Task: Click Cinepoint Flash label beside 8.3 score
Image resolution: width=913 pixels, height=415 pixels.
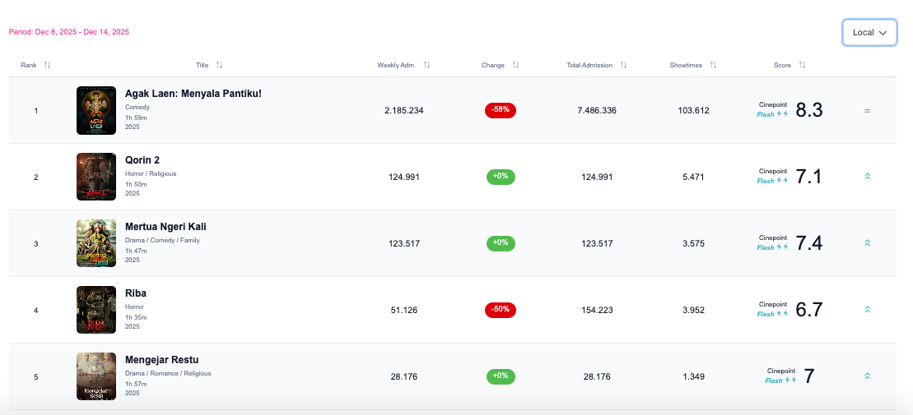Action: tap(772, 109)
